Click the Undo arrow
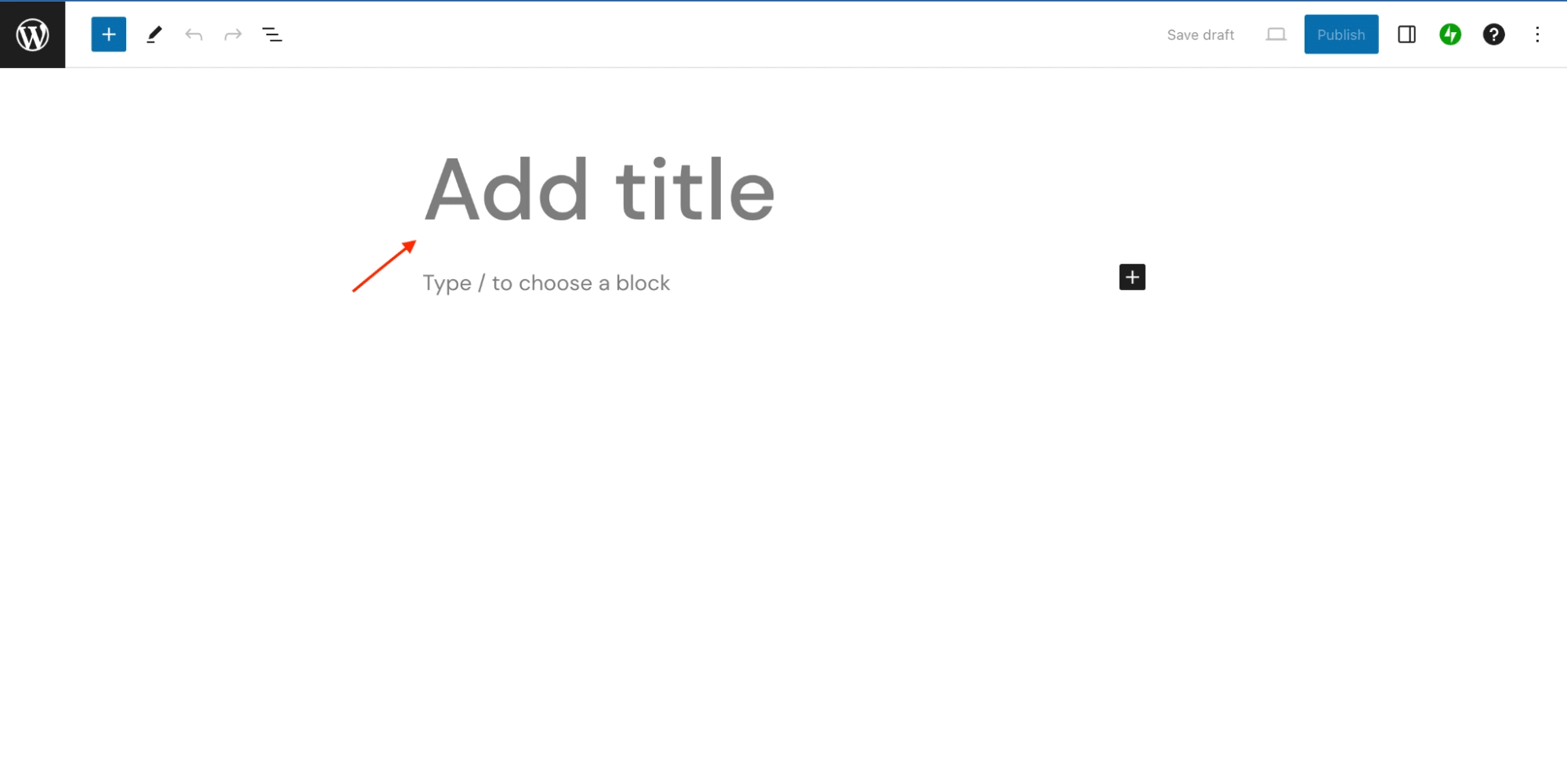The height and width of the screenshot is (765, 1567). pos(194,34)
